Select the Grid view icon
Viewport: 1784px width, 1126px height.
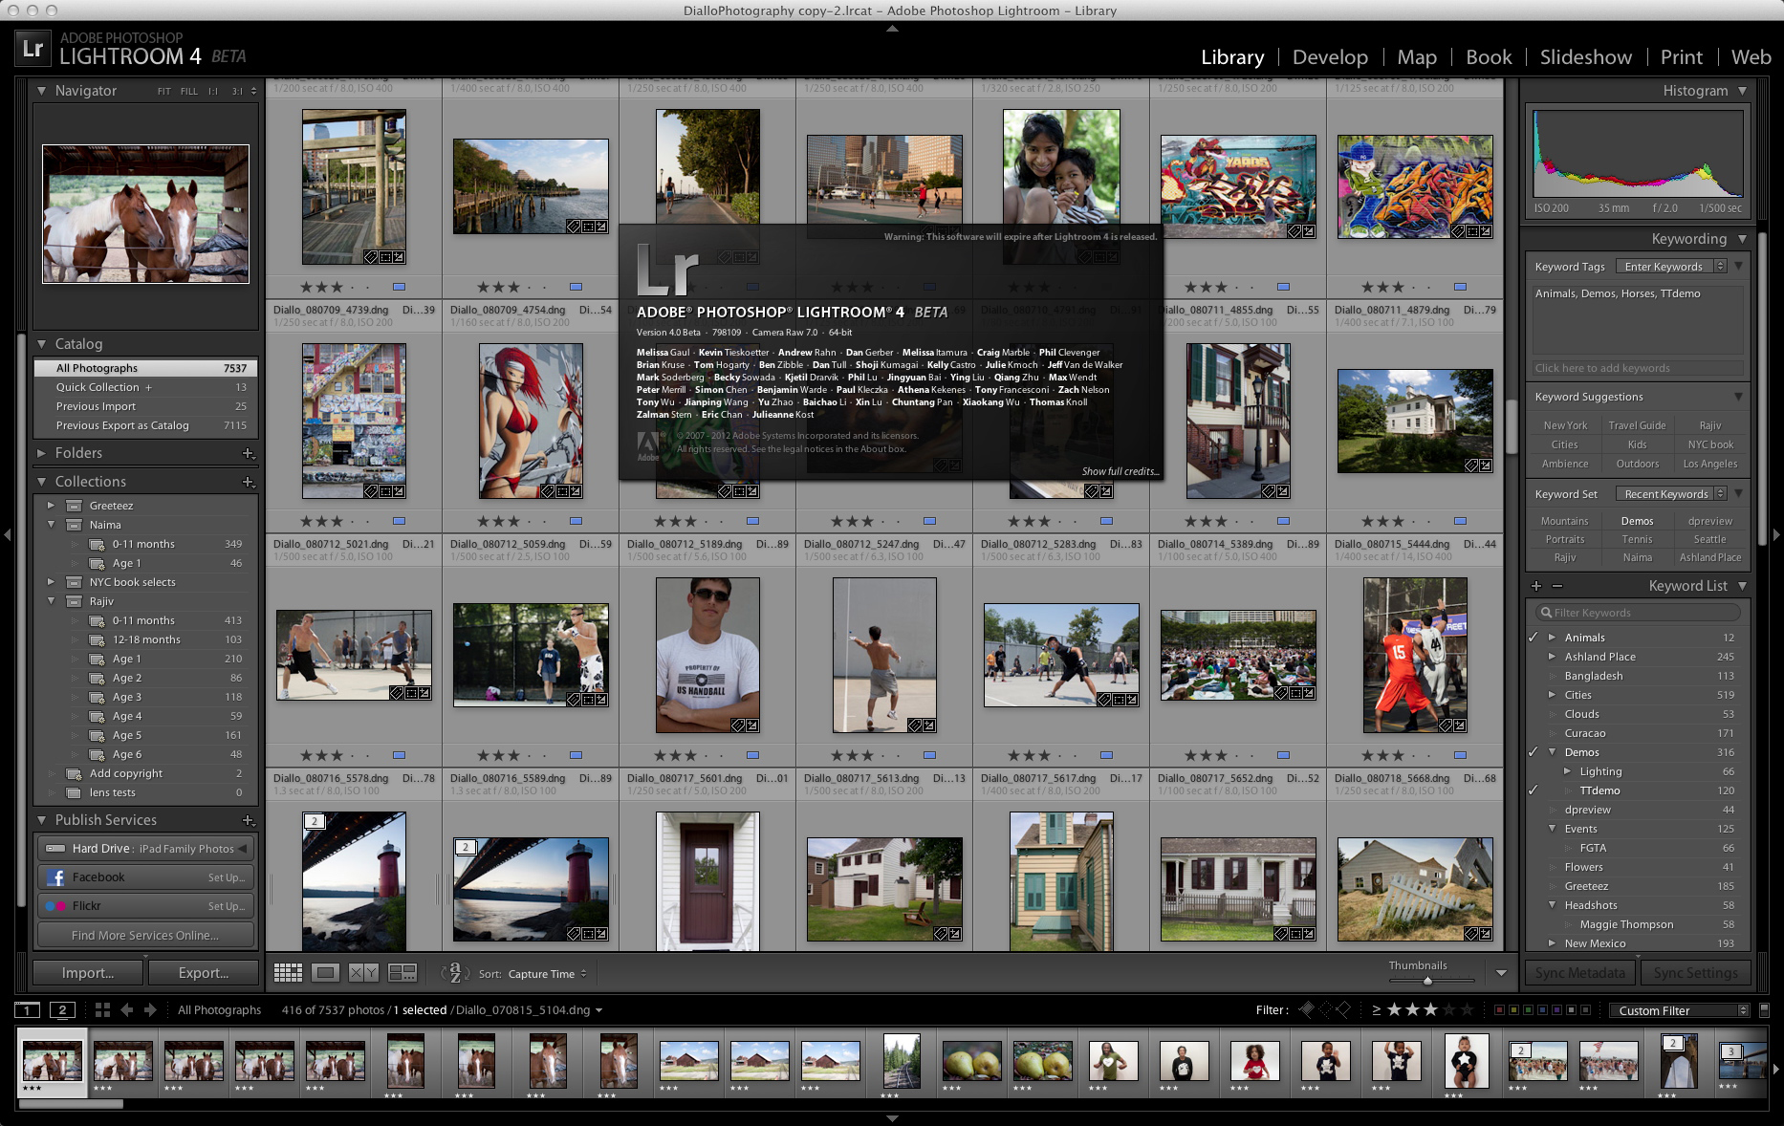287,972
